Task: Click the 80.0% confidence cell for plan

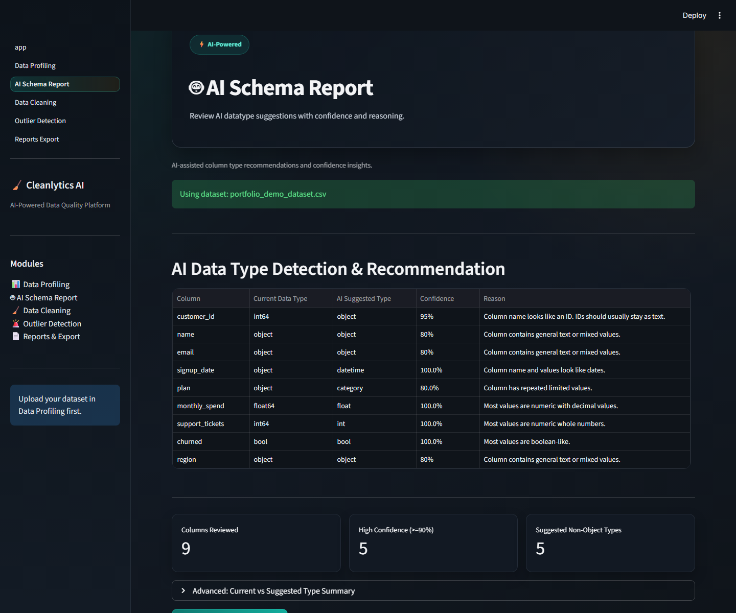Action: click(448, 388)
